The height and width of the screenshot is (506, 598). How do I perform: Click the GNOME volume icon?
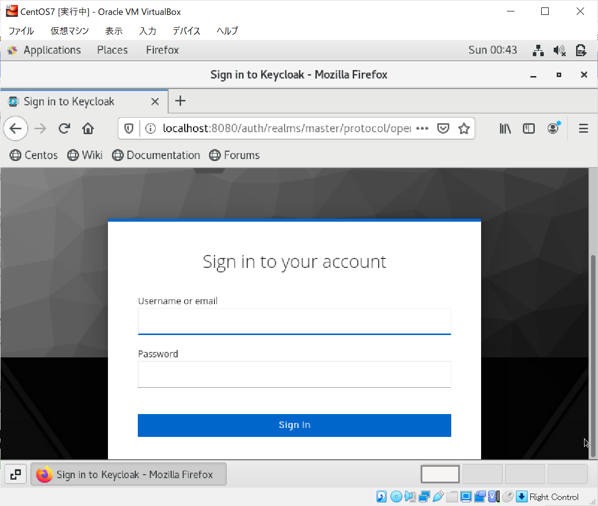coord(560,50)
